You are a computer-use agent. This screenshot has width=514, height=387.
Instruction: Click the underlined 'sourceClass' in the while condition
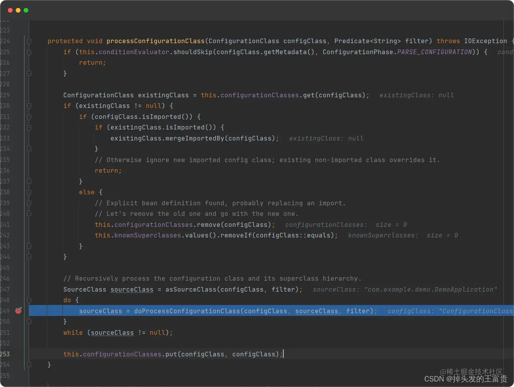pos(112,332)
